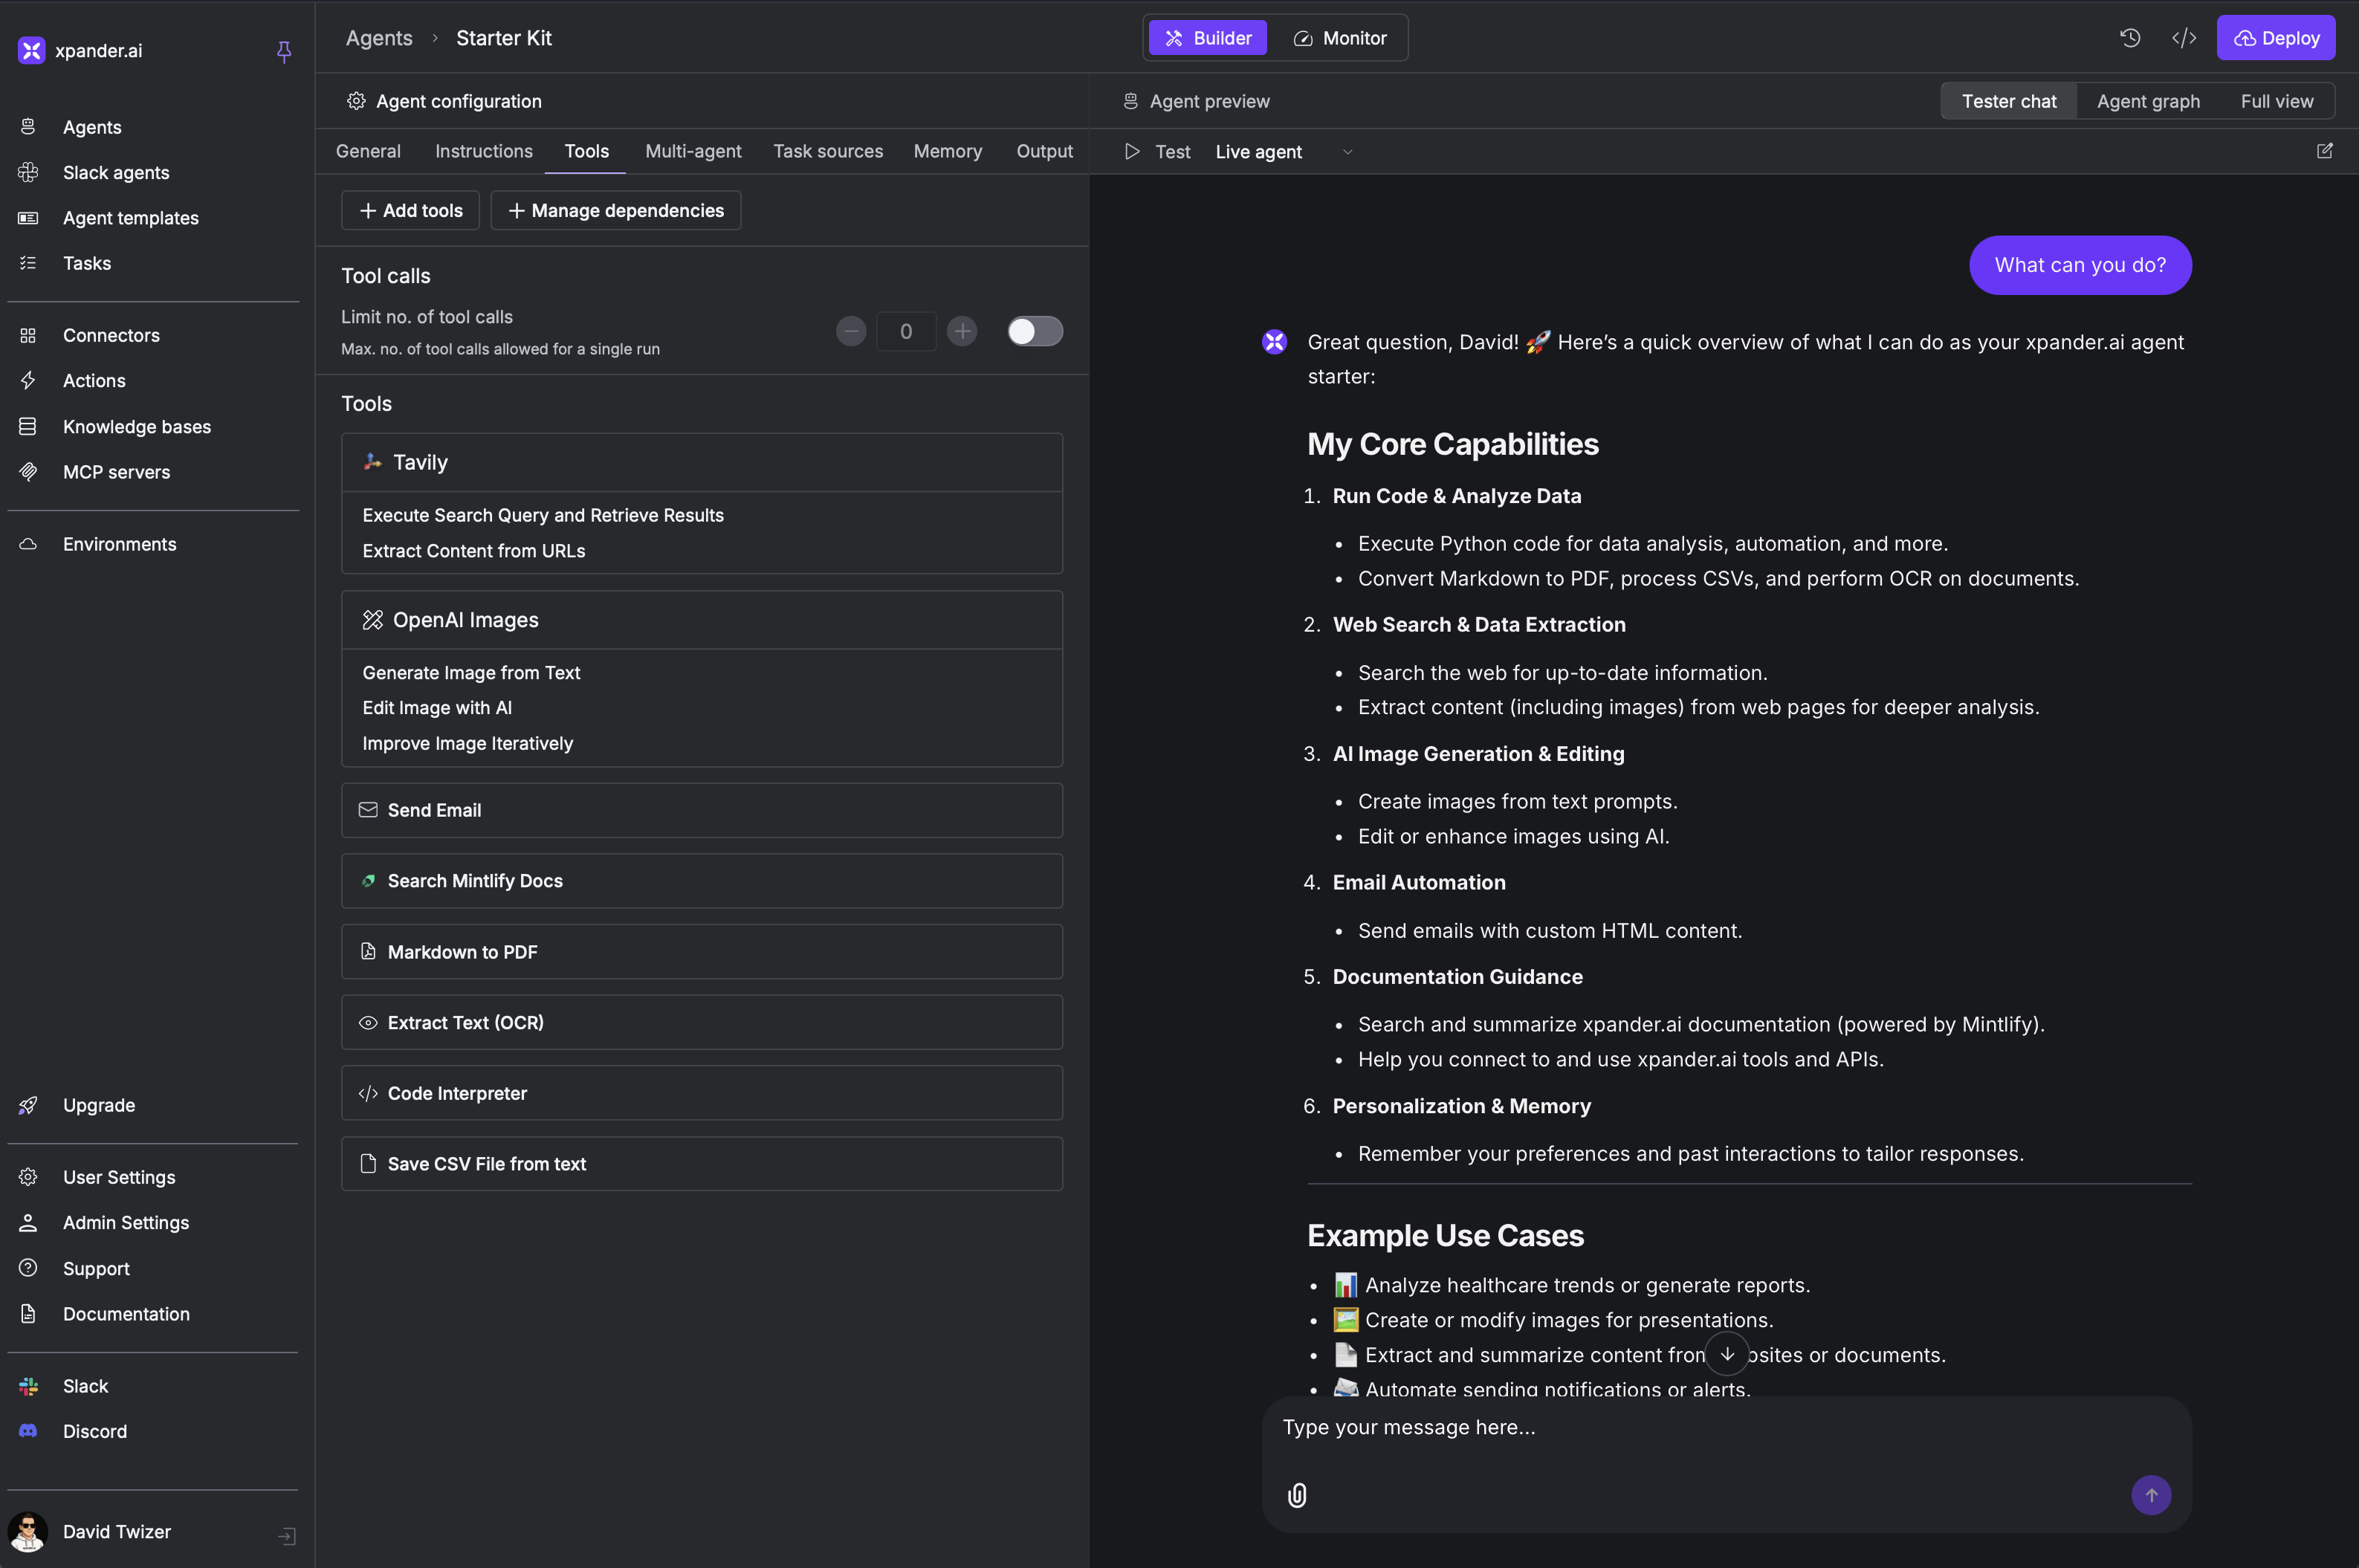Open the Instructions tab
This screenshot has height=1568, width=2359.
[483, 151]
